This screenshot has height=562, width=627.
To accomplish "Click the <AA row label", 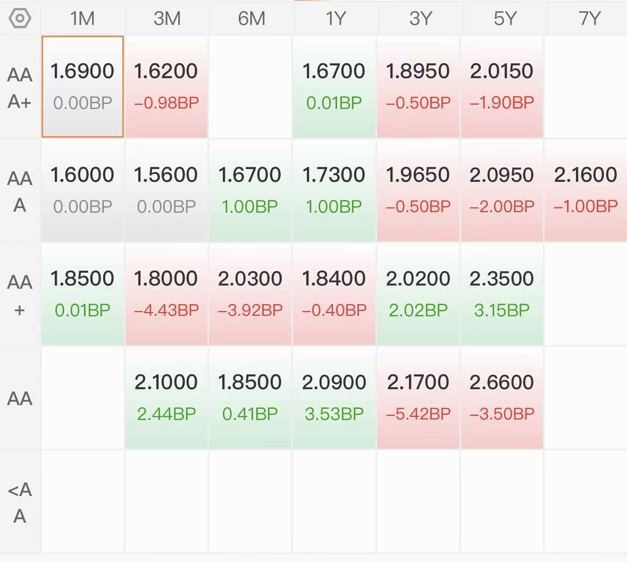I will pyautogui.click(x=20, y=502).
